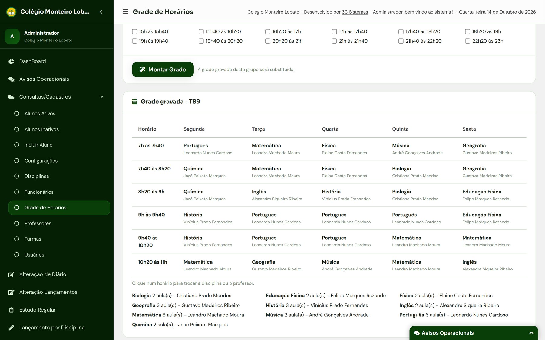Select Monday 7h Português slot to change
Viewport: 545px width, 340px height.
coord(208,149)
